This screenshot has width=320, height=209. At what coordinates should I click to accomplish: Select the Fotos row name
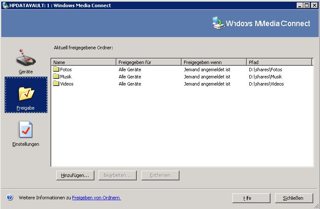pos(66,70)
